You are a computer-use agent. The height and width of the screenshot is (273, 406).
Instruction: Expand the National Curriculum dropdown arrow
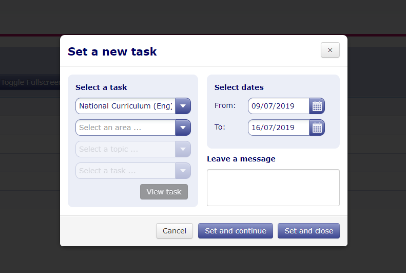pyautogui.click(x=183, y=106)
